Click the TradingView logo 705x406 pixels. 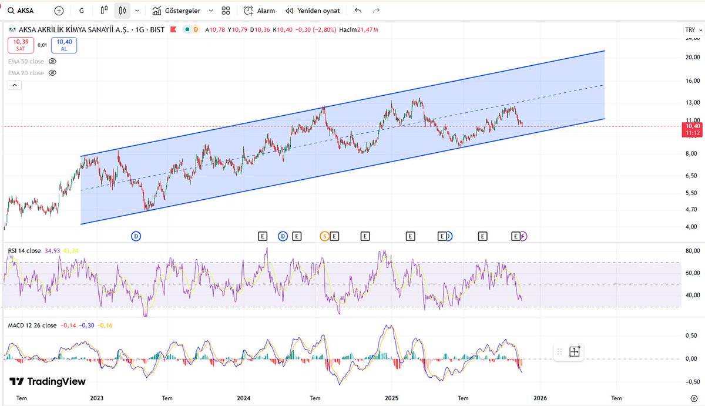pyautogui.click(x=46, y=381)
